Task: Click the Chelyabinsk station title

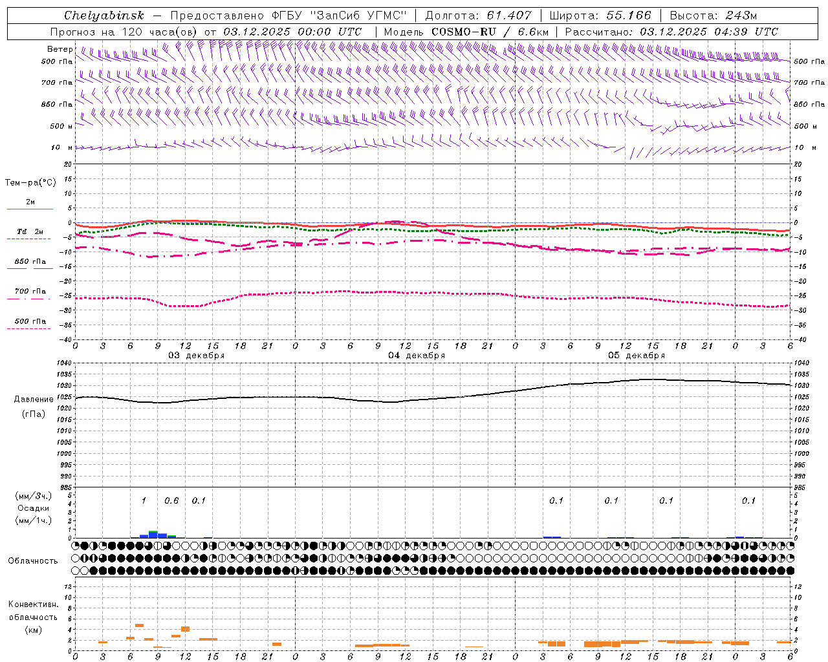Action: (x=103, y=16)
